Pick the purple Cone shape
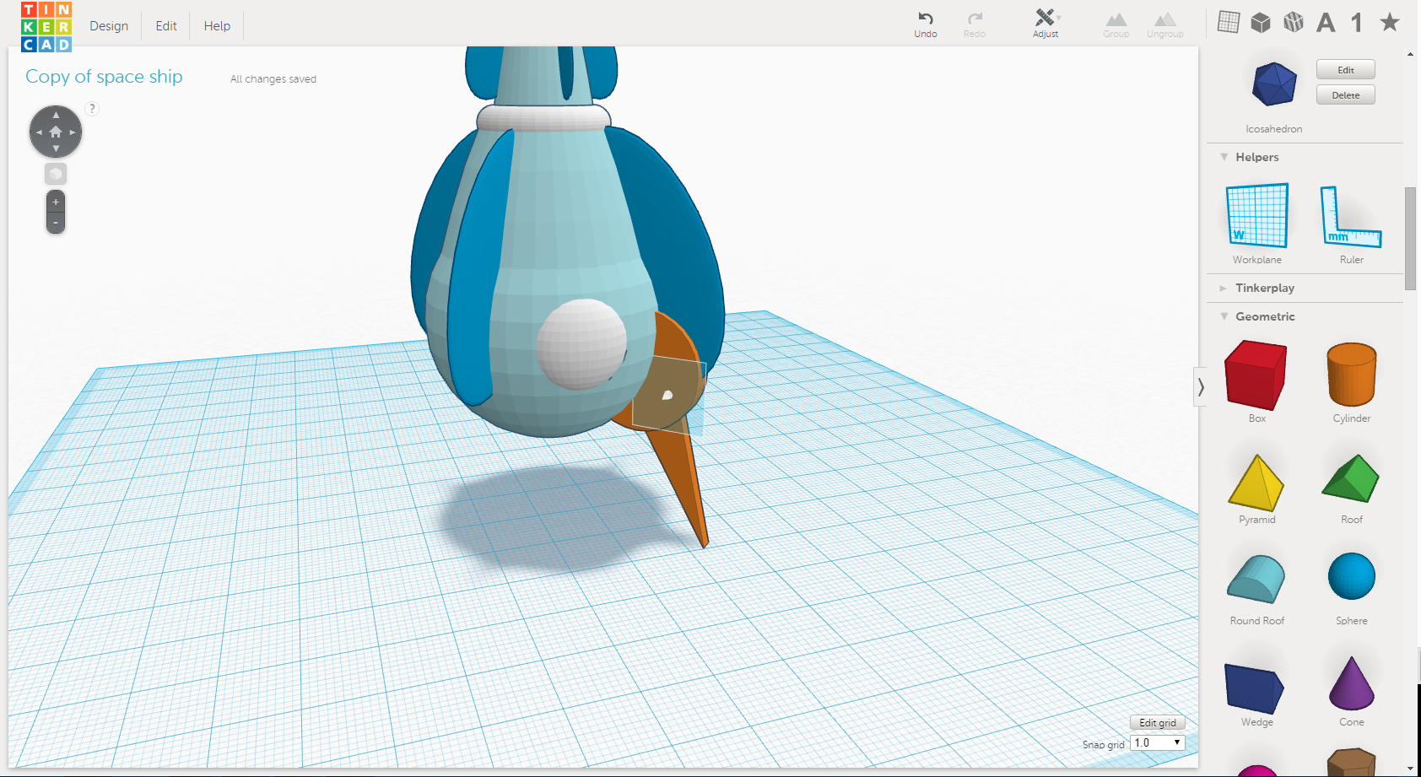Viewport: 1421px width, 777px height. click(x=1352, y=683)
